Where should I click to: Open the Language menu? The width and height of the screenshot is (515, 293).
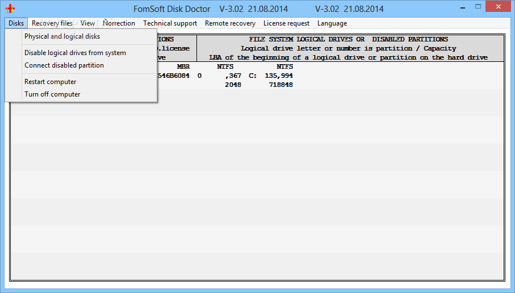(x=332, y=23)
